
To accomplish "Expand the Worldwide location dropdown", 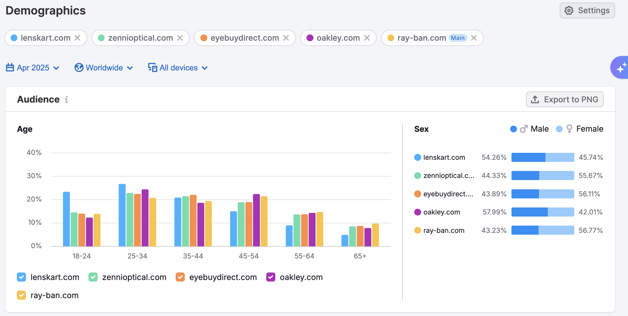I will pyautogui.click(x=104, y=68).
